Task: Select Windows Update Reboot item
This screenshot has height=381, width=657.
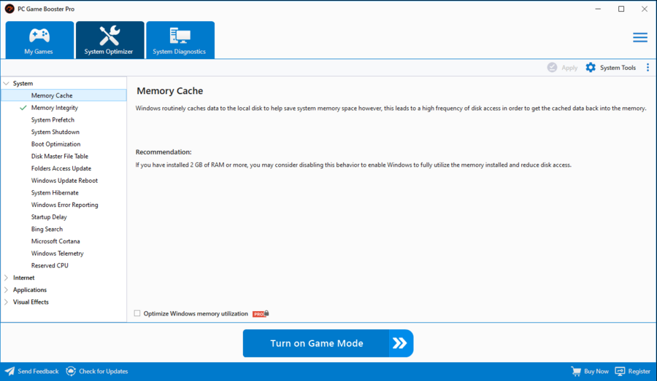Action: pos(64,181)
